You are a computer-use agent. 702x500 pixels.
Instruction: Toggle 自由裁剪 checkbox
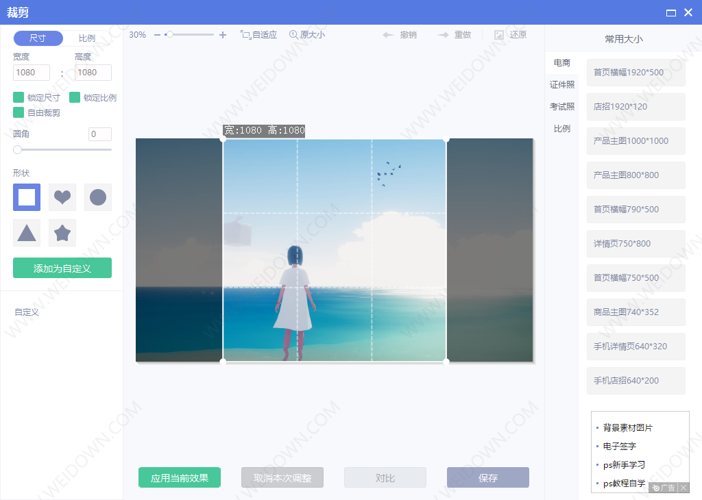click(x=19, y=112)
